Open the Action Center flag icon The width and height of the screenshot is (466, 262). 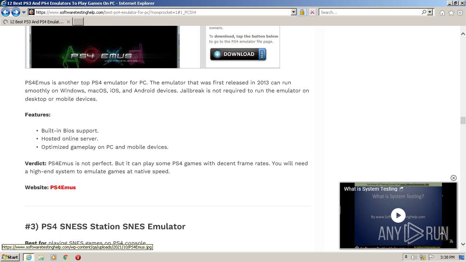click(x=431, y=257)
